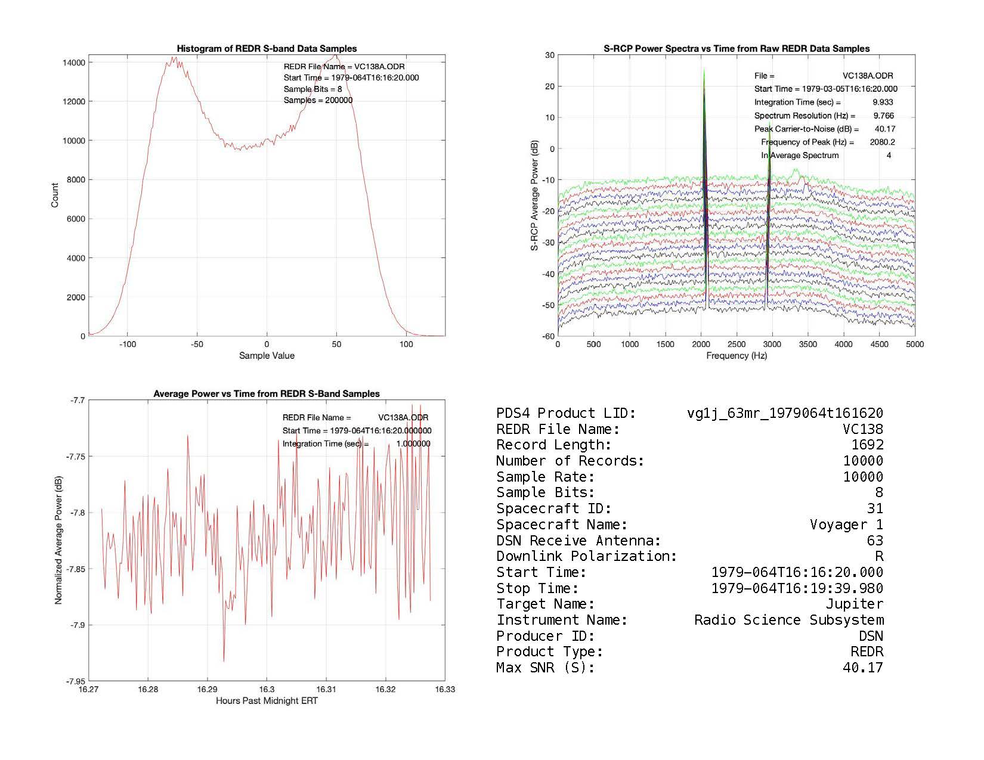The width and height of the screenshot is (984, 760).
Task: Click the 'Frequency of Peak (Hz)' annotation
Action: click(x=807, y=142)
